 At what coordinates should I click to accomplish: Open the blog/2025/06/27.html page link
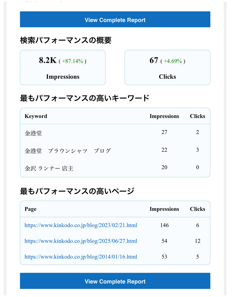(81, 241)
